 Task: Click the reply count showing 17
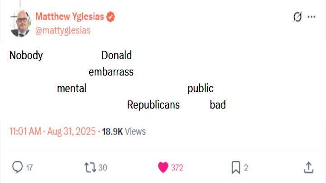29,168
